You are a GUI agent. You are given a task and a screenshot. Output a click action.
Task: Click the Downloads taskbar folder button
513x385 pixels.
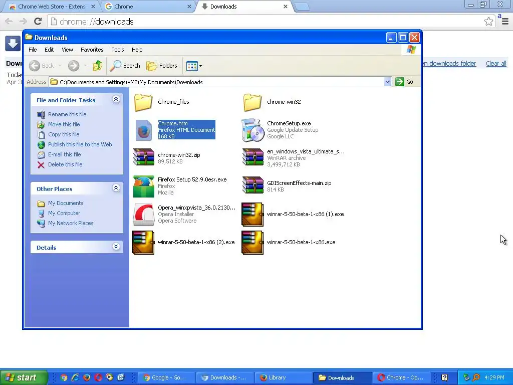[342, 378]
